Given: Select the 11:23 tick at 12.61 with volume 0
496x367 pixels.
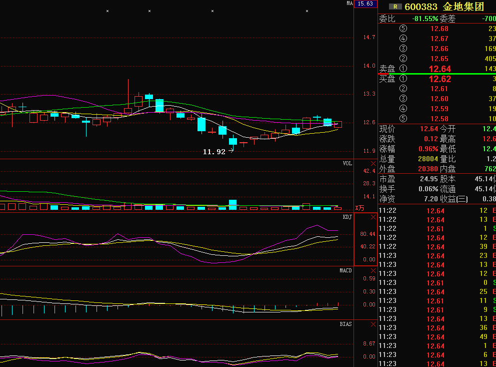Looking at the screenshot, I should coord(437,283).
